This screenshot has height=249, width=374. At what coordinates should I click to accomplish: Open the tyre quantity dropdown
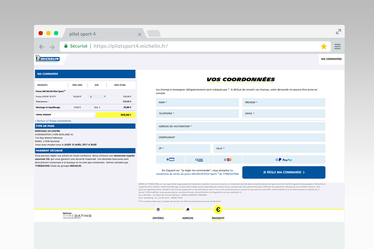97,96
